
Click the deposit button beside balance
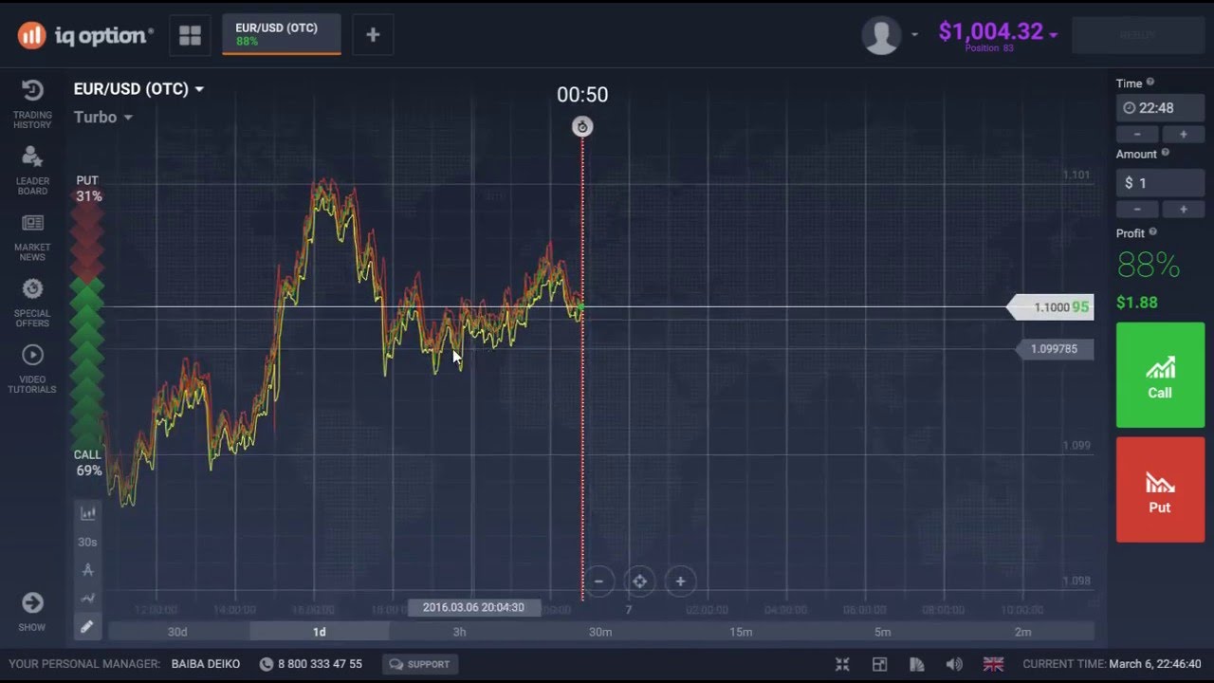coord(1137,35)
